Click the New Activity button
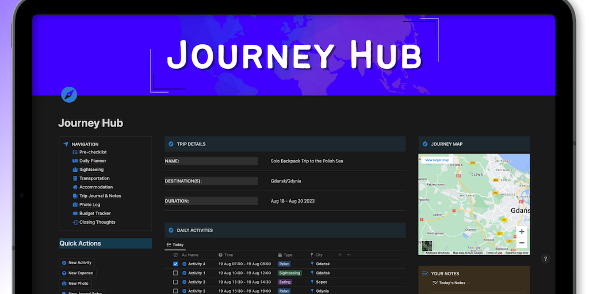This screenshot has height=294, width=589. tap(77, 262)
